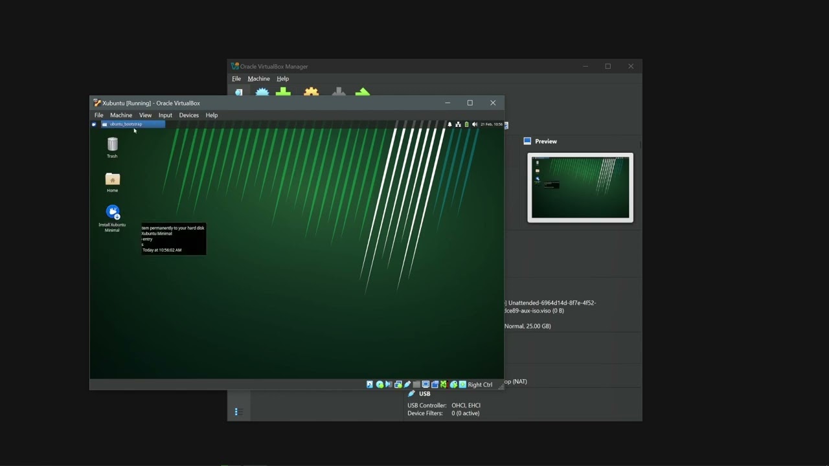Click the vertical dots menu icon in Manager sidebar
Image resolution: width=829 pixels, height=466 pixels.
point(236,412)
